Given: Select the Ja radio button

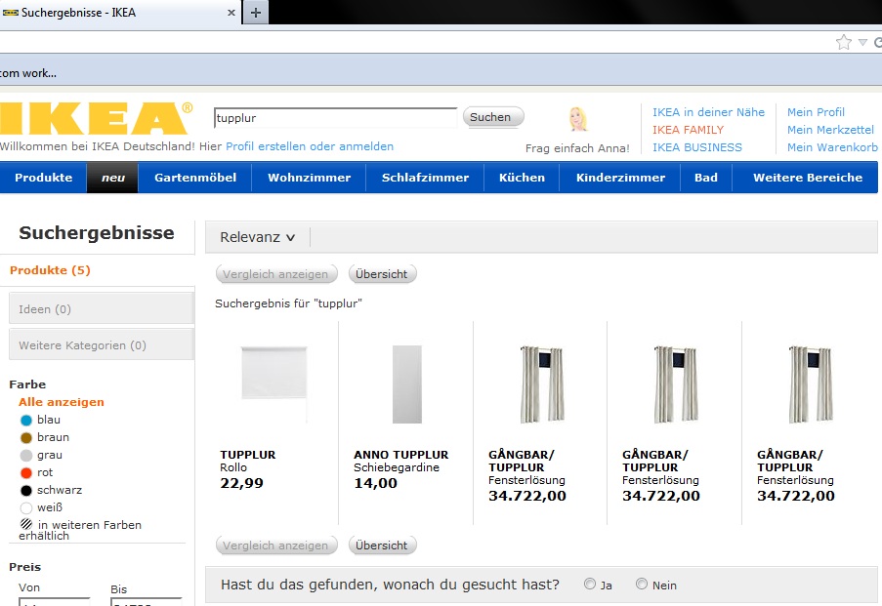Looking at the screenshot, I should click(x=590, y=585).
